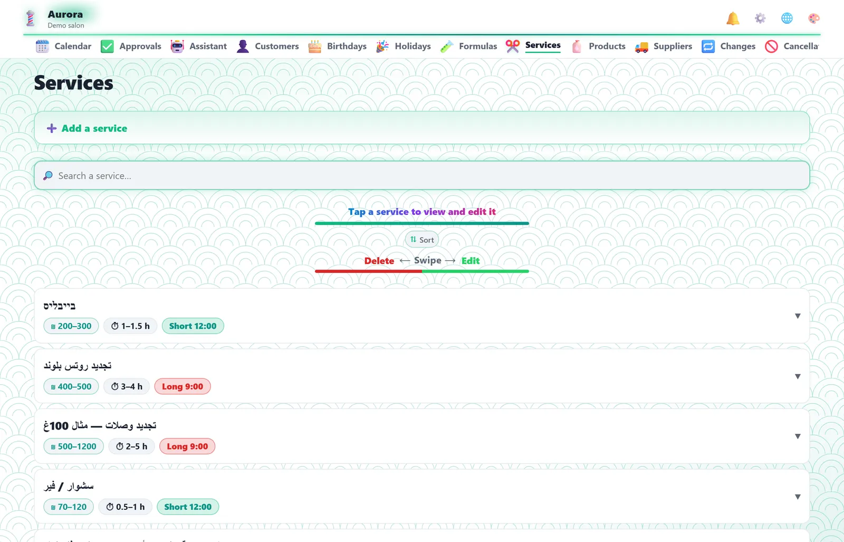
Task: Click the magnifier icon in search field
Action: tap(48, 176)
